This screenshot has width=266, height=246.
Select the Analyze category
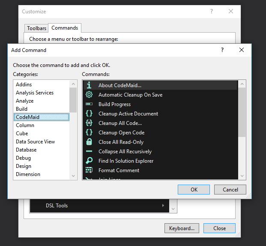(42, 100)
